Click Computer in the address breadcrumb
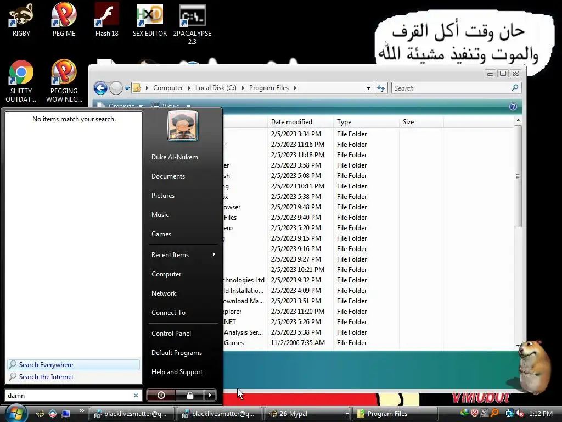 point(168,88)
